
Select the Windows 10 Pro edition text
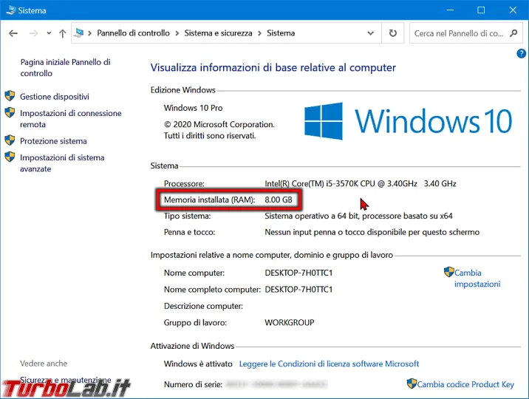pyautogui.click(x=194, y=108)
